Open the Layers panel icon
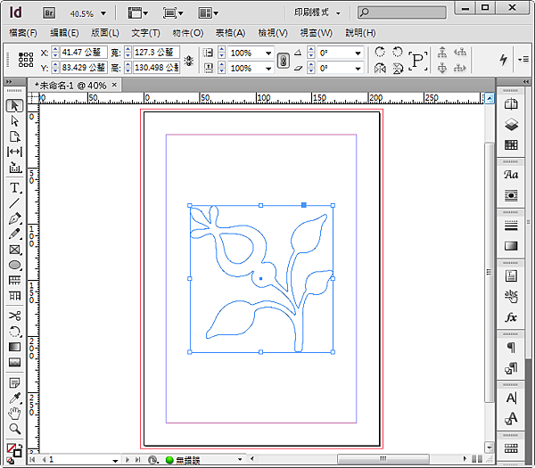 [x=511, y=125]
